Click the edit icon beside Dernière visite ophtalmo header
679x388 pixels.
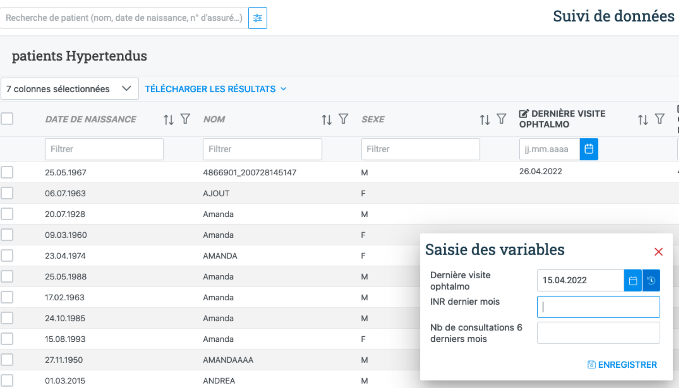coord(524,114)
